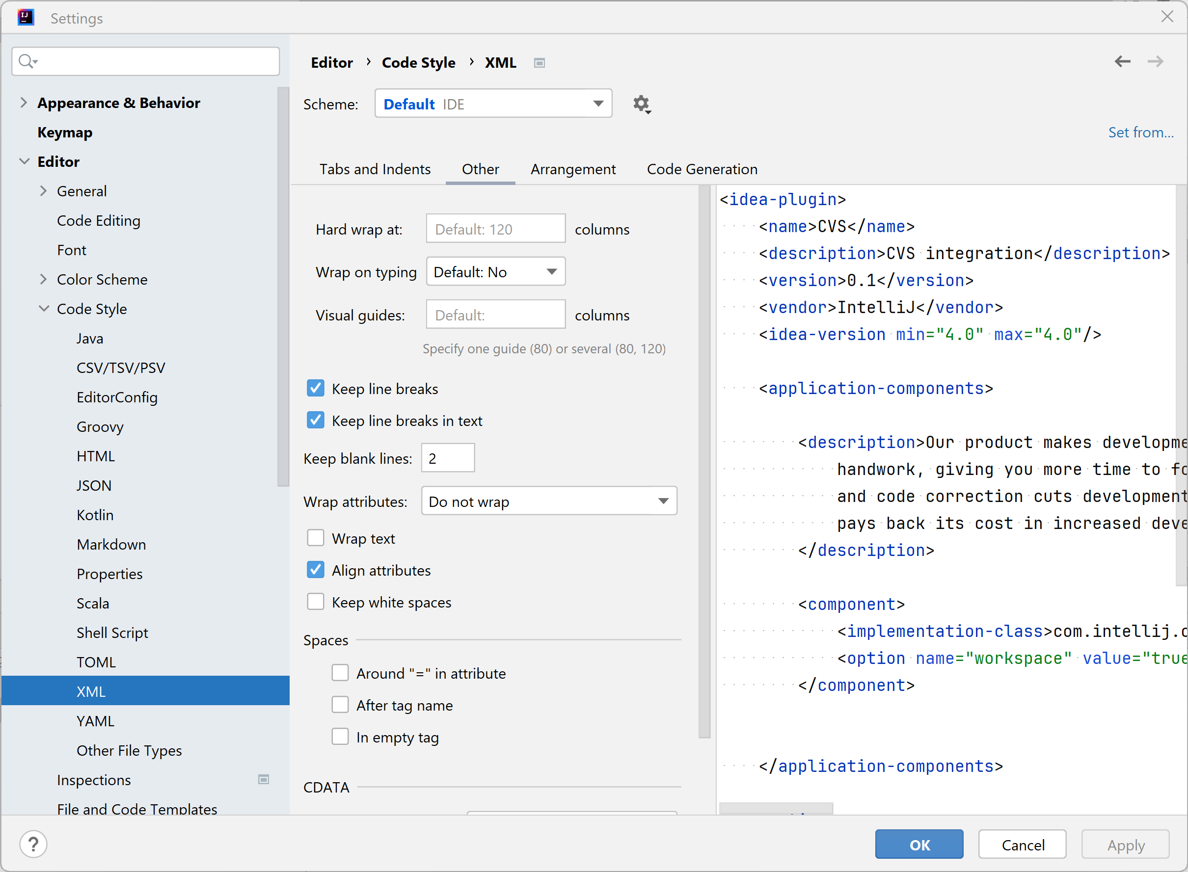Screen dimensions: 1188x872
Task: Expand Appearance & Behavior section
Action: tap(23, 103)
